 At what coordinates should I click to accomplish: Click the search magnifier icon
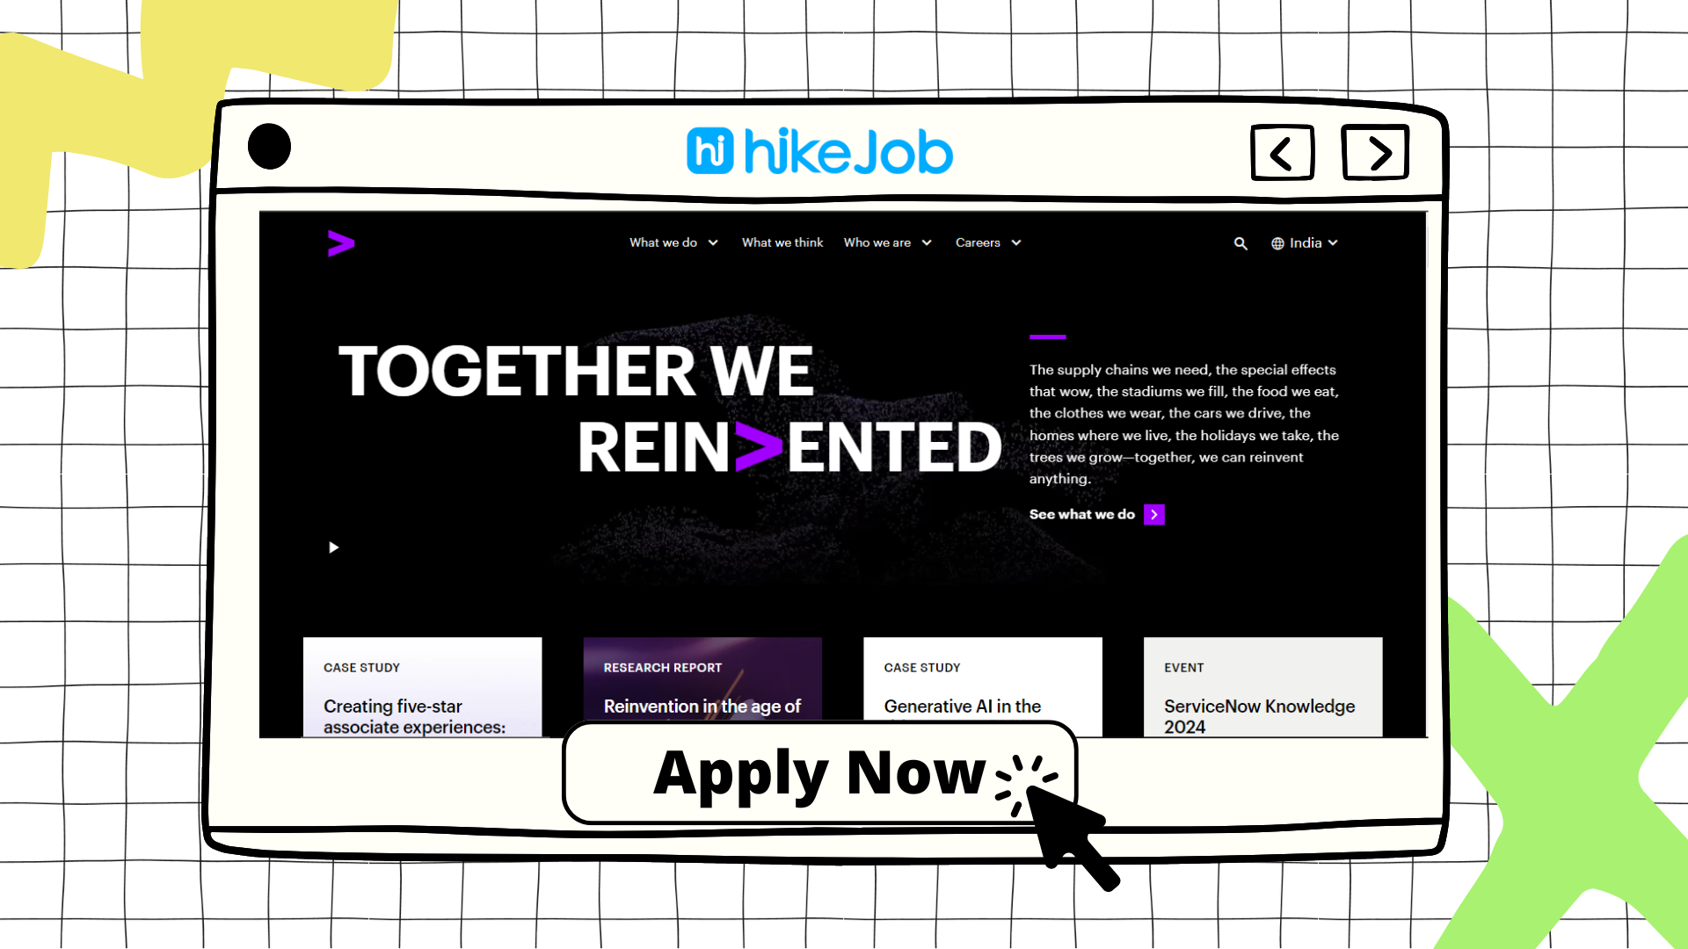click(x=1241, y=243)
